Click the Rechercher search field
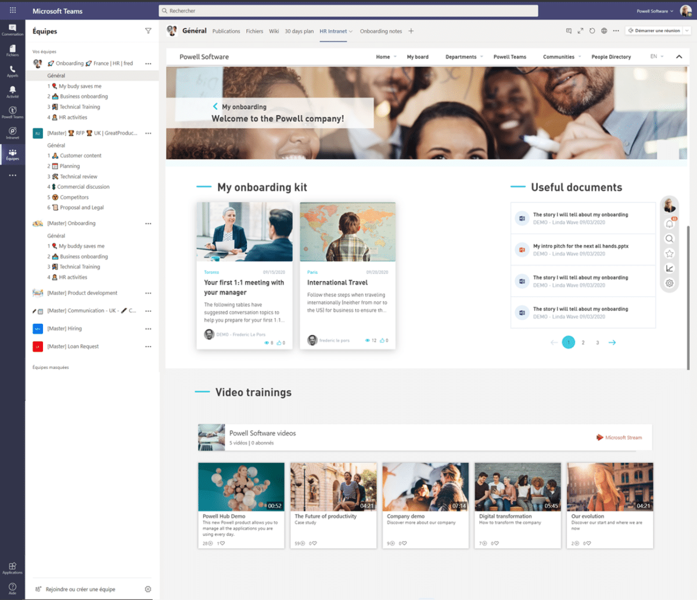Screen dimensions: 697x600 pos(348,10)
